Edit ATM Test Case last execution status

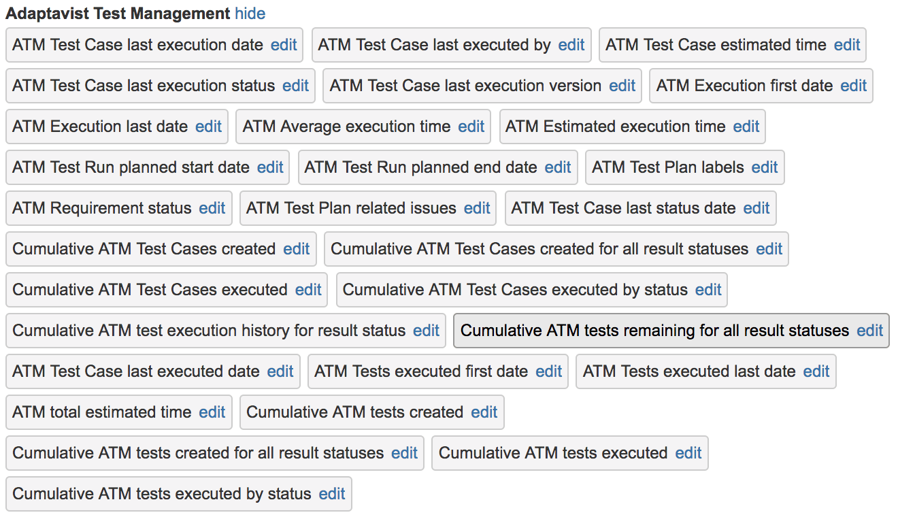[x=295, y=86]
